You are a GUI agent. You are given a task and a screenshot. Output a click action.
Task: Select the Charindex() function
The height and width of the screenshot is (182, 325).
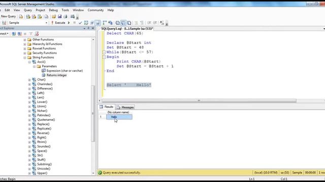(45, 84)
